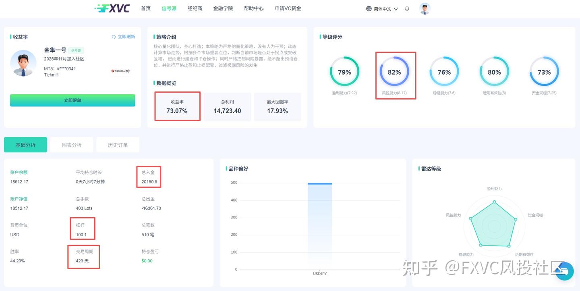
Task: Click the 平均持仓时长 value 0天7小时7分钟
Action: (x=90, y=182)
